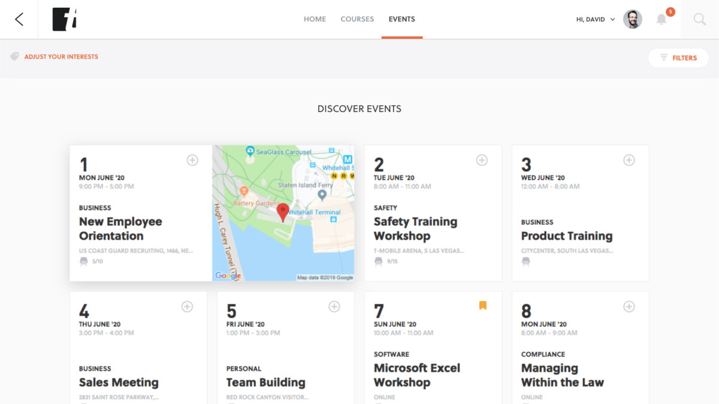Open the New Employee Orientation event title

[120, 229]
